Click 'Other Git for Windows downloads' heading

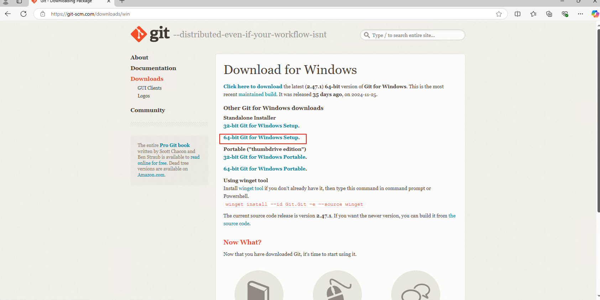click(273, 108)
